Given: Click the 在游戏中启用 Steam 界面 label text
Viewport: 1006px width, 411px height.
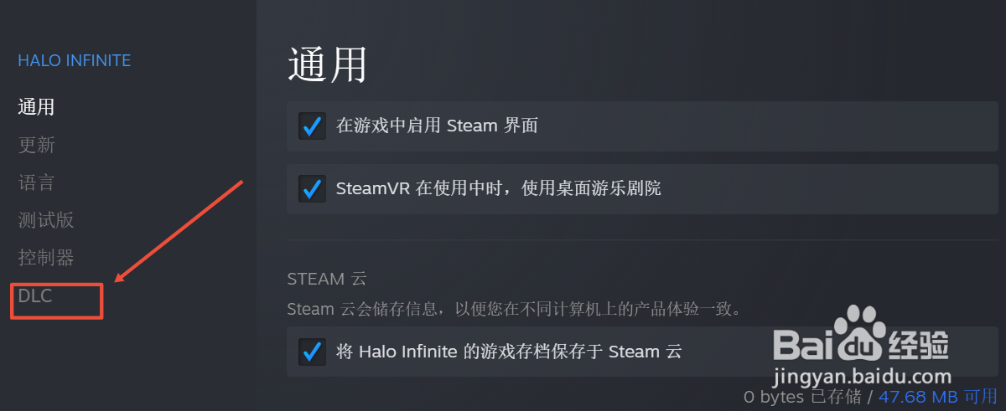Looking at the screenshot, I should pyautogui.click(x=437, y=126).
